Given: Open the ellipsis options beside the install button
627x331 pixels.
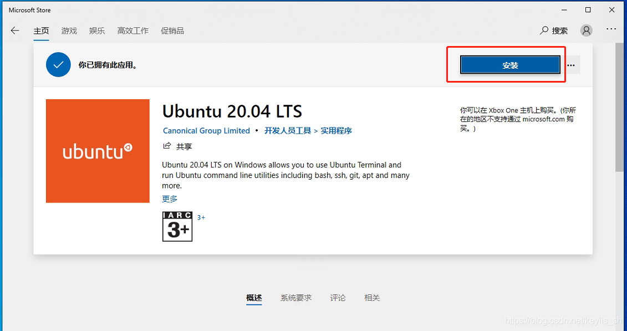Looking at the screenshot, I should pos(571,65).
